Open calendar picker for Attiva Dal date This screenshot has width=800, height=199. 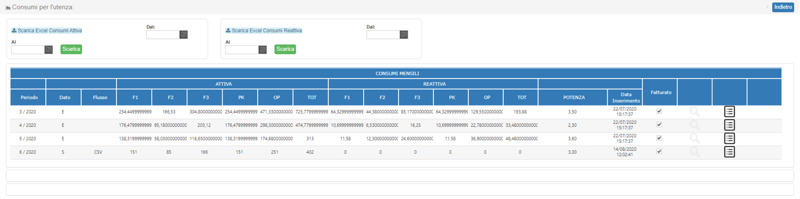pyautogui.click(x=183, y=34)
